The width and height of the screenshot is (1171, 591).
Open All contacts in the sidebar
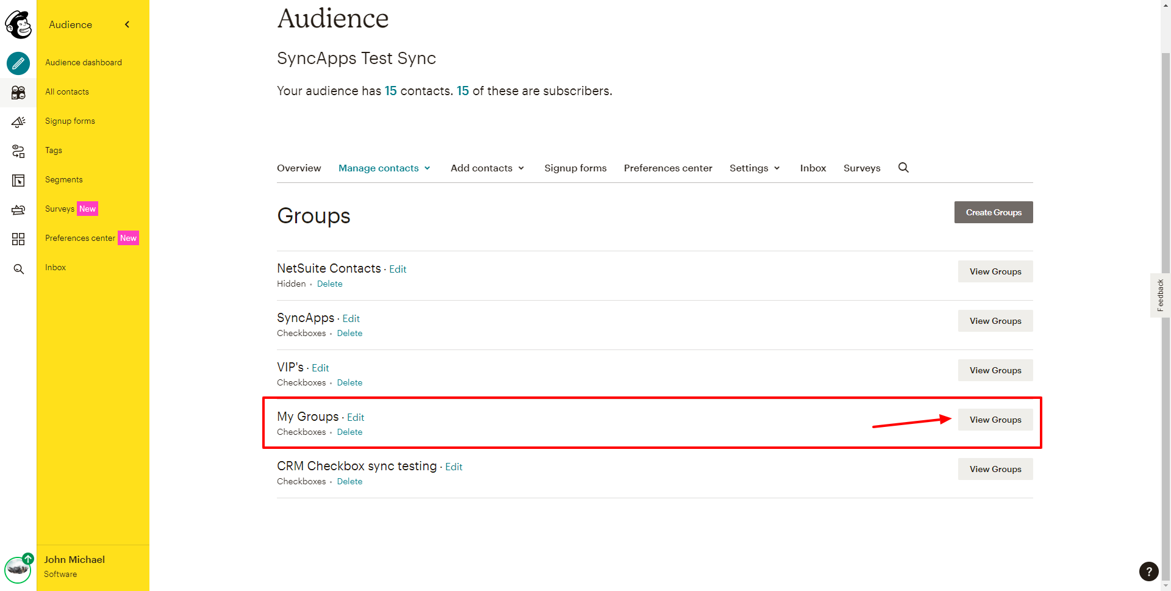tap(67, 91)
